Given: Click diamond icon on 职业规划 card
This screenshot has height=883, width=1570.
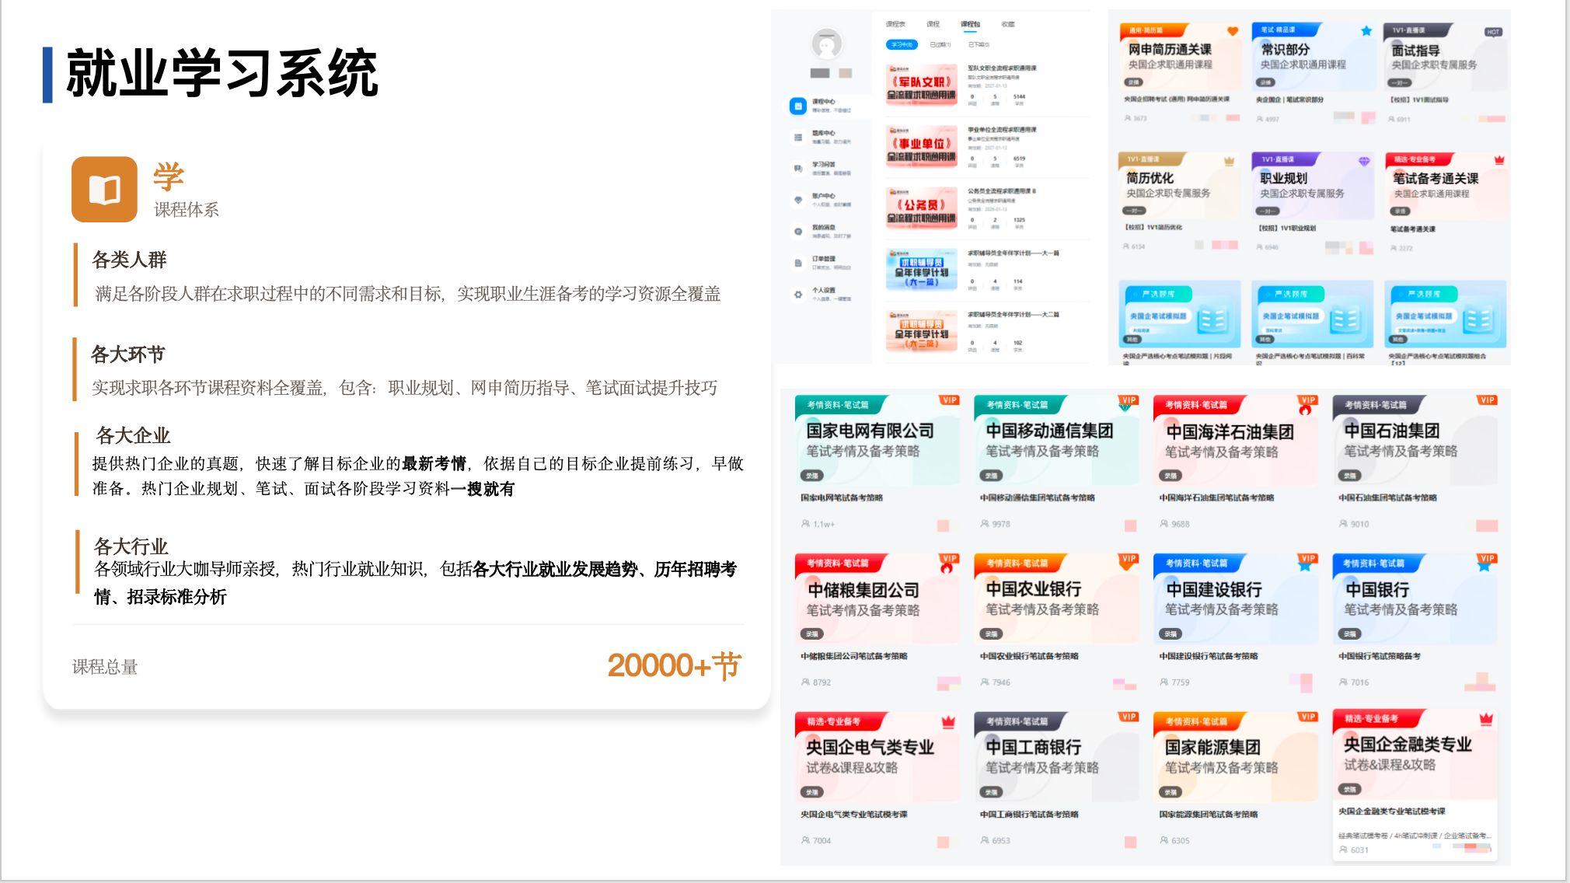Looking at the screenshot, I should point(1363,161).
